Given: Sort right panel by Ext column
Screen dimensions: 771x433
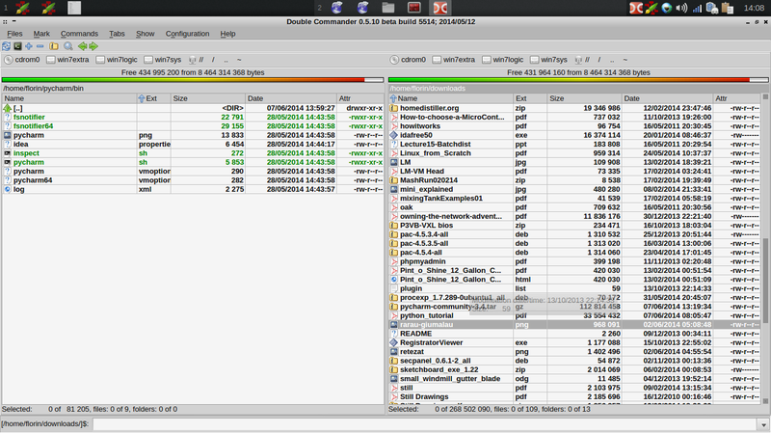Looking at the screenshot, I should pos(530,98).
